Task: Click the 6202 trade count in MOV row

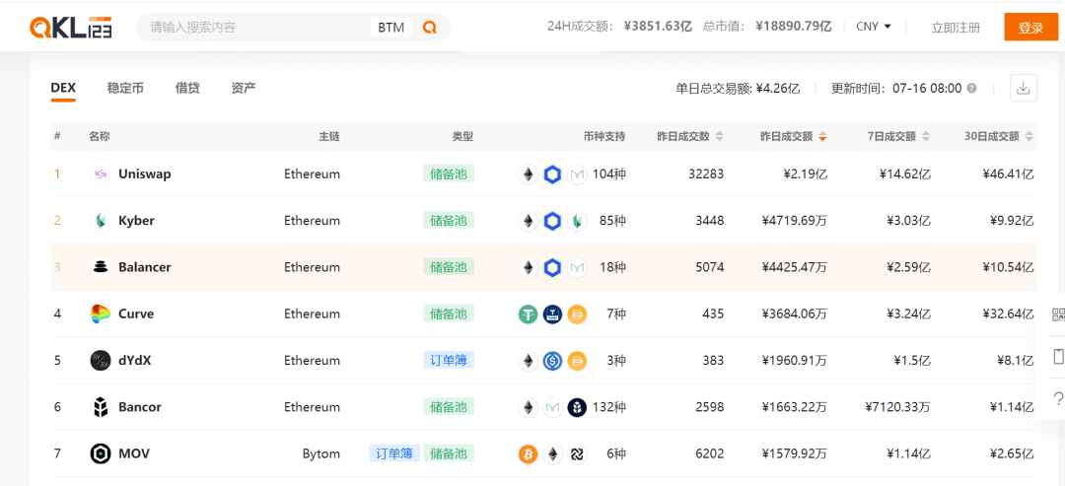Action: tap(710, 453)
